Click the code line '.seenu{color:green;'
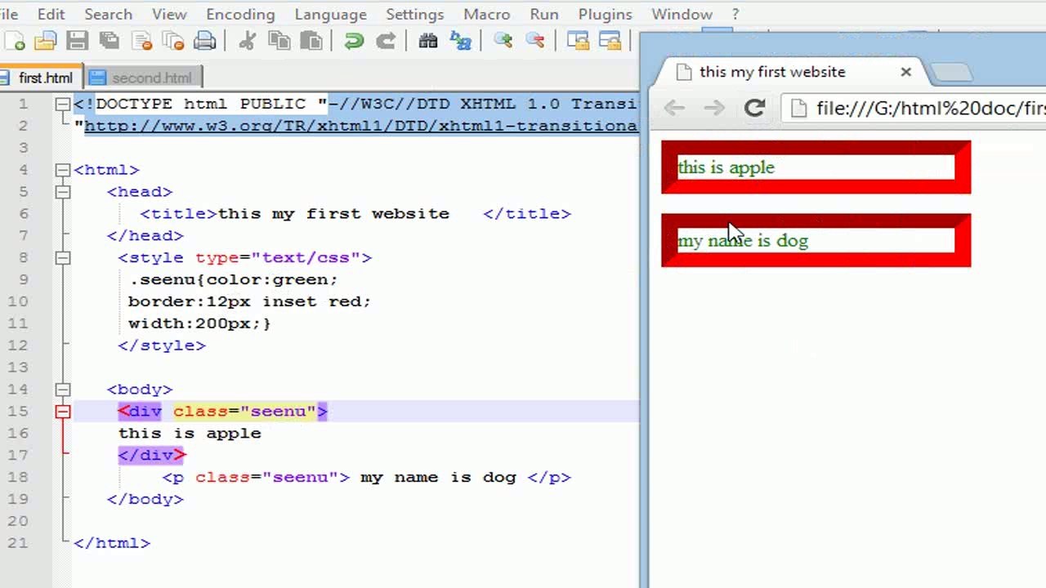 (233, 279)
